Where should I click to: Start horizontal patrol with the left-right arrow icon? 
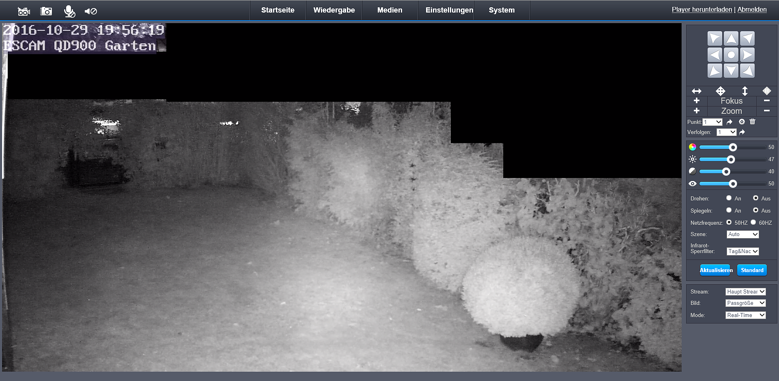coord(697,91)
